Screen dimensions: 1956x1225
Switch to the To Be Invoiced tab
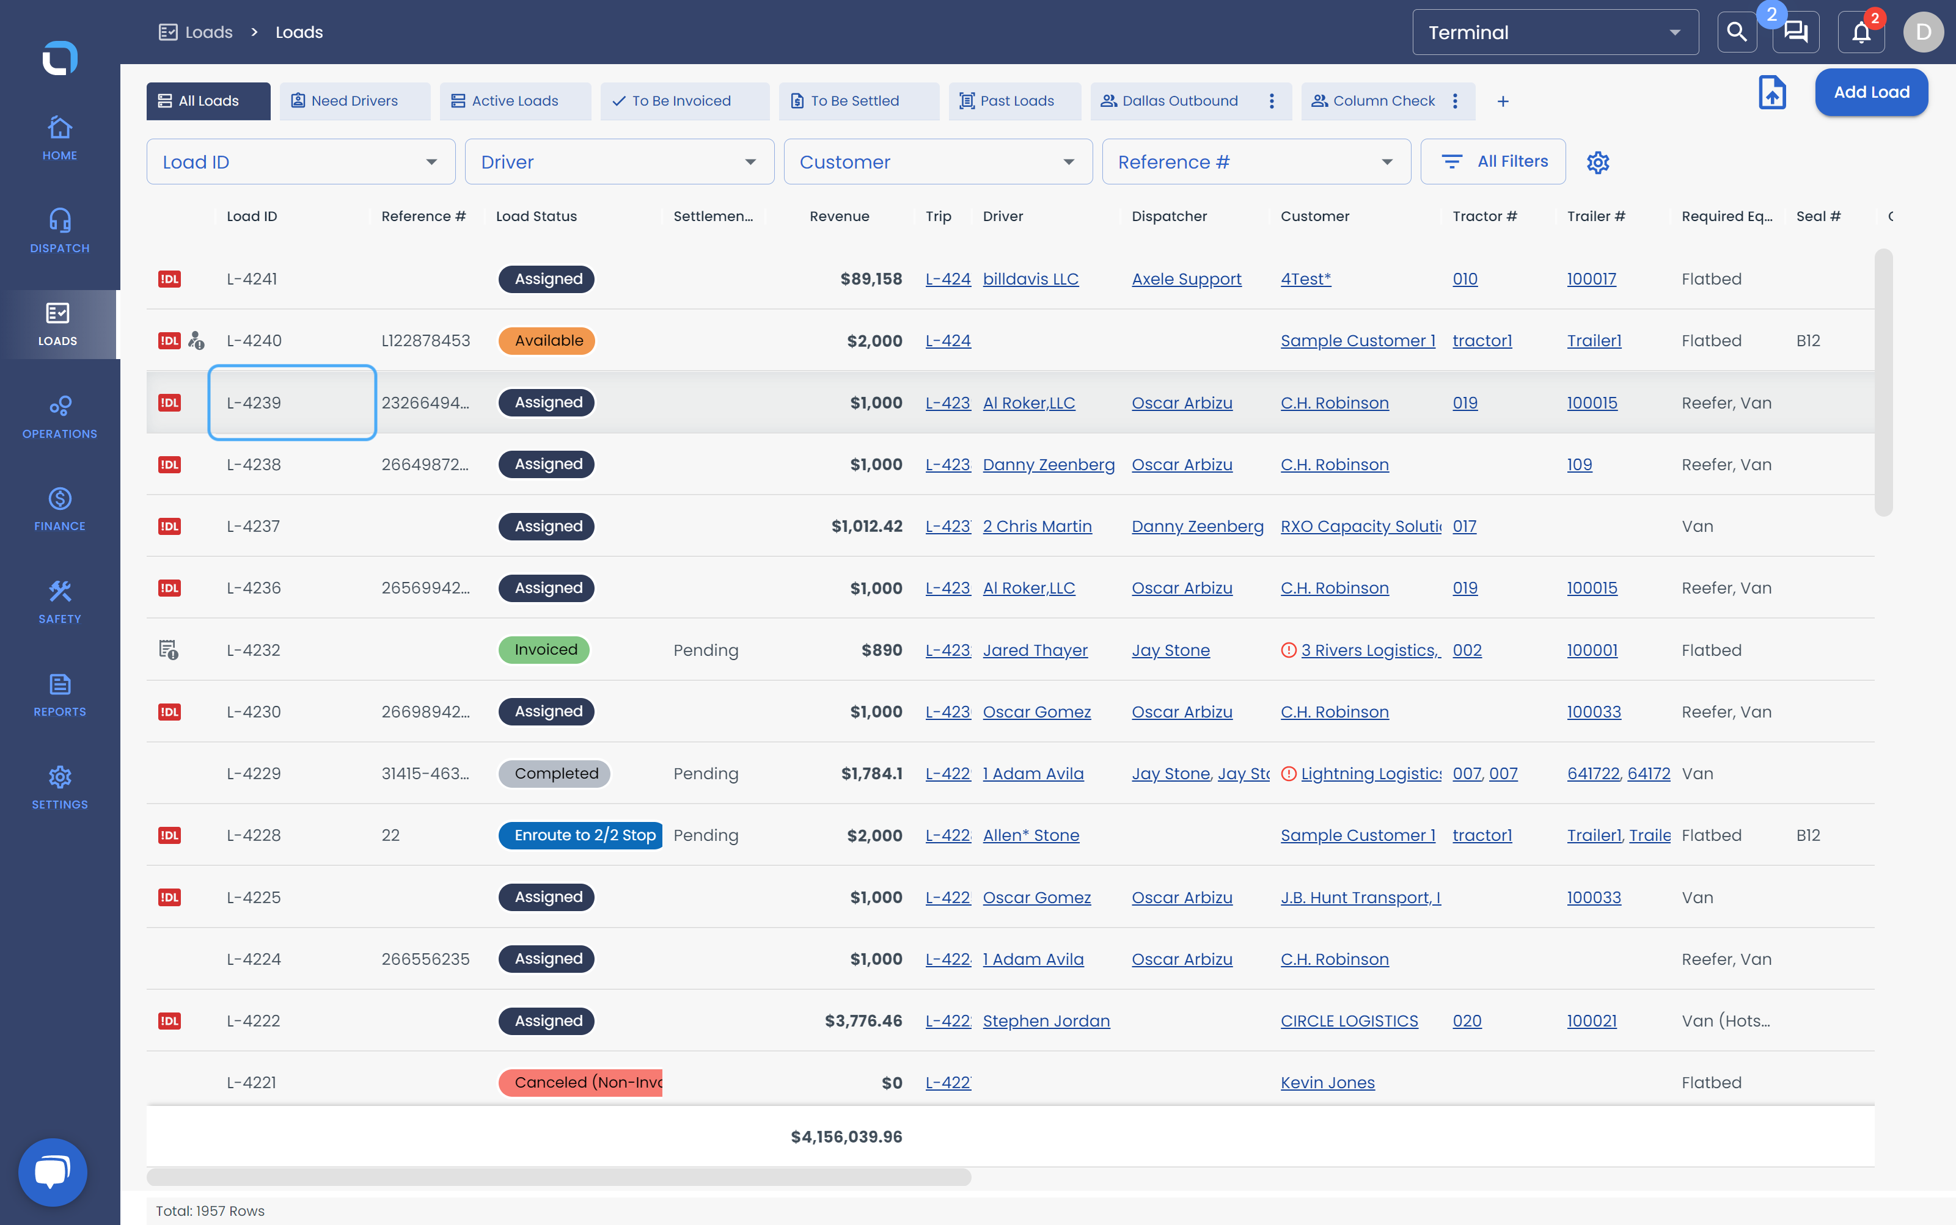tap(684, 101)
